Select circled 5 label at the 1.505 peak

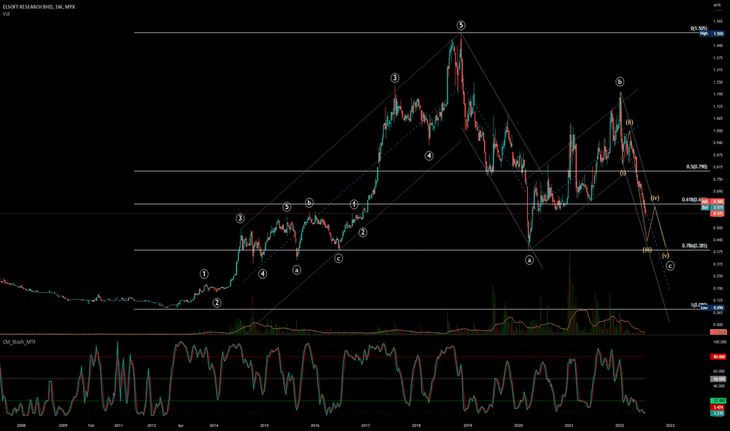point(461,25)
